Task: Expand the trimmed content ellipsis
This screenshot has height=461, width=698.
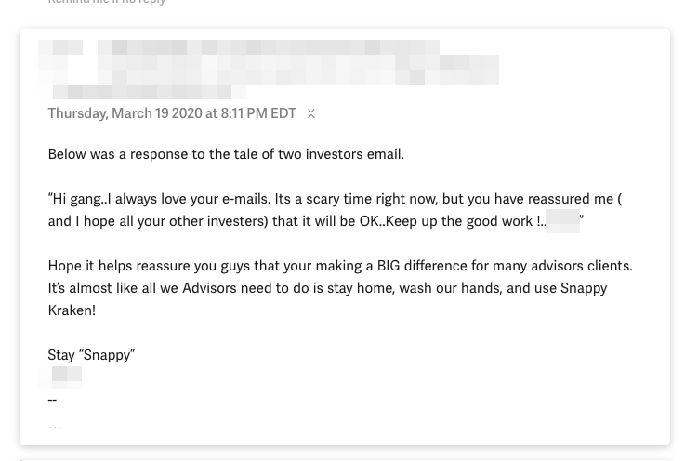Action: (x=55, y=427)
